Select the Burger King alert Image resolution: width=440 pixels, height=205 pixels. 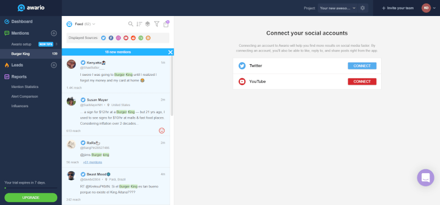click(x=31, y=53)
